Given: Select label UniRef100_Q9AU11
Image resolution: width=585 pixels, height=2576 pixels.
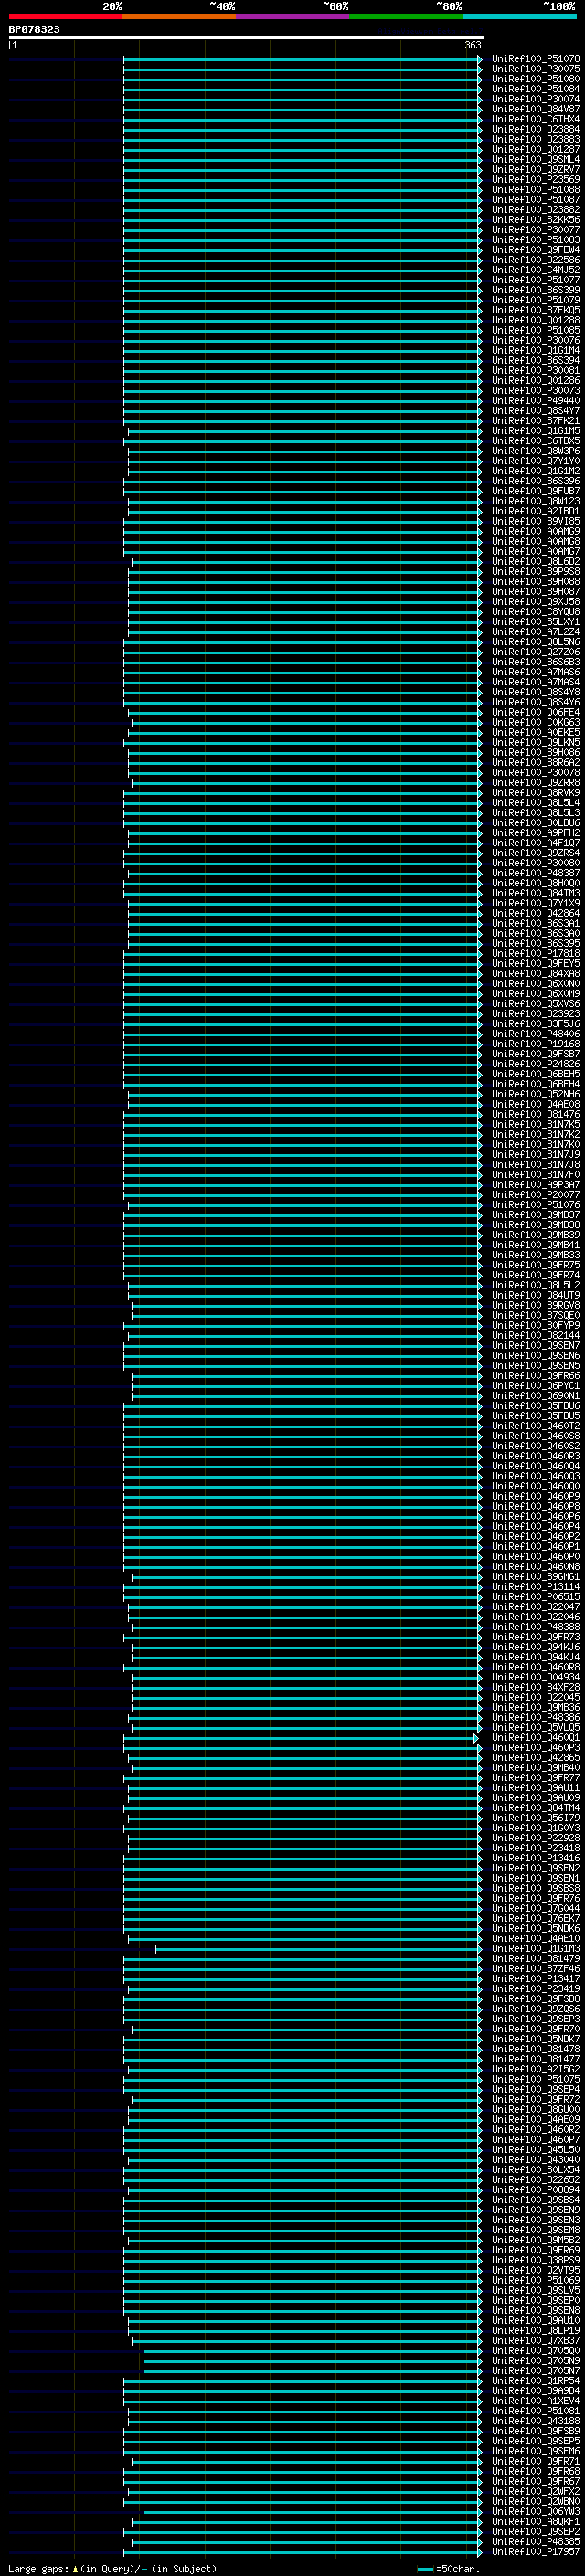Looking at the screenshot, I should pyautogui.click(x=536, y=1788).
